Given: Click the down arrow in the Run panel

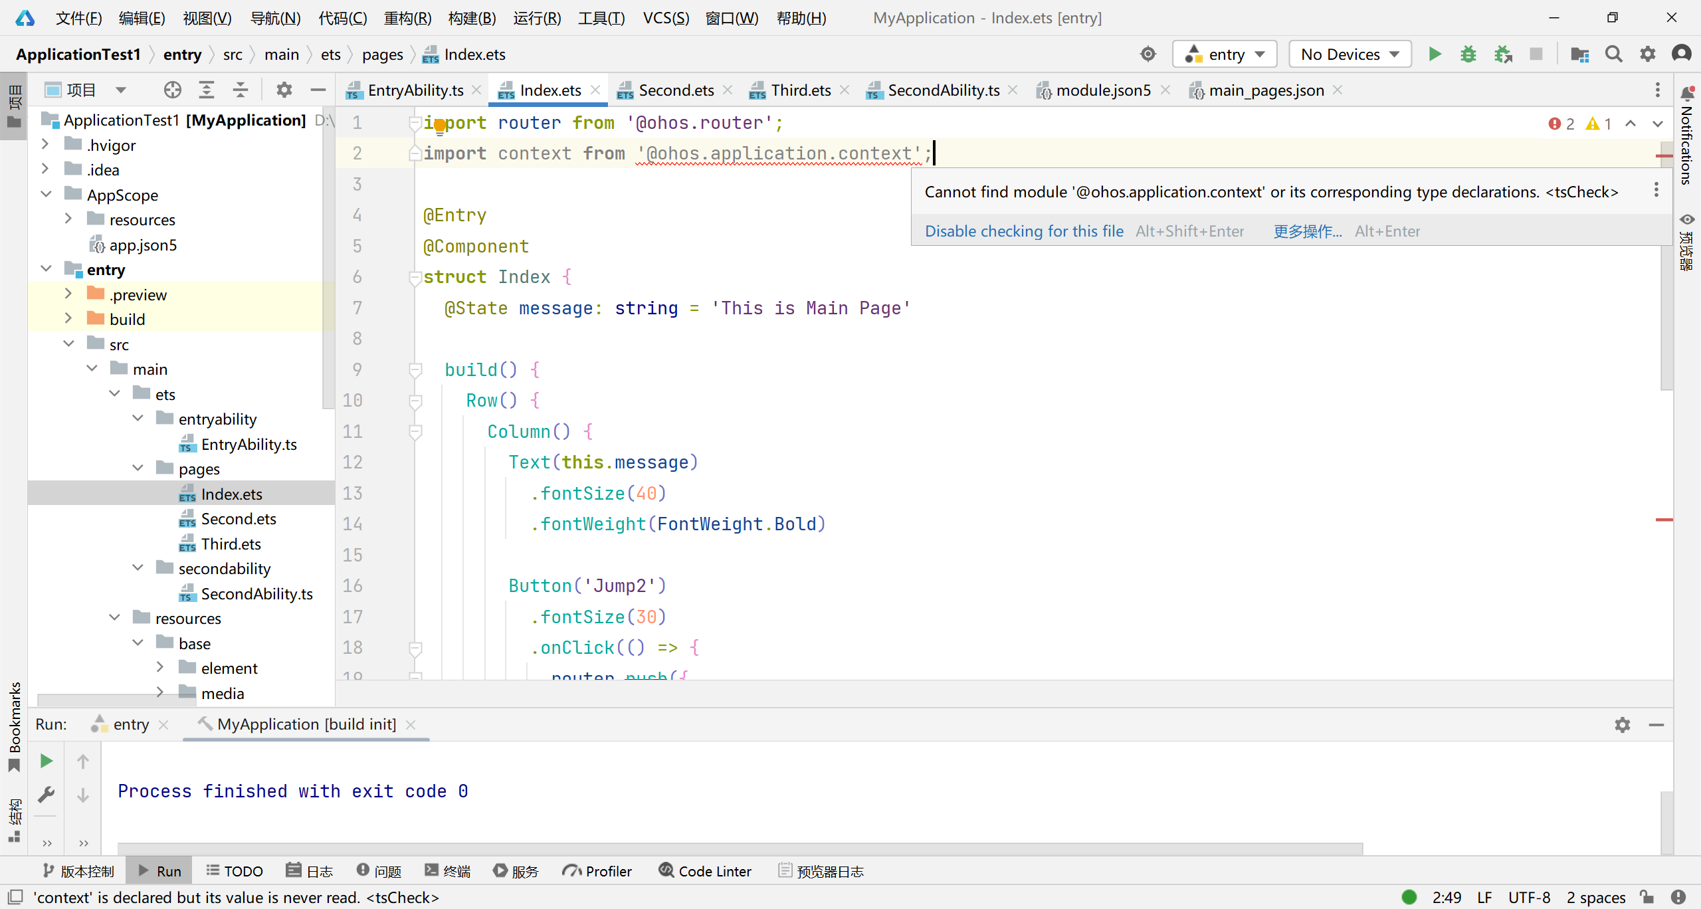Looking at the screenshot, I should (x=82, y=794).
